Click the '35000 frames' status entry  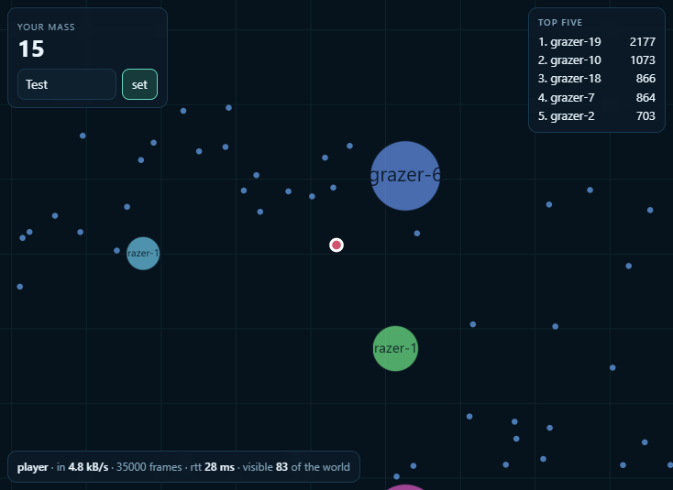coord(149,467)
